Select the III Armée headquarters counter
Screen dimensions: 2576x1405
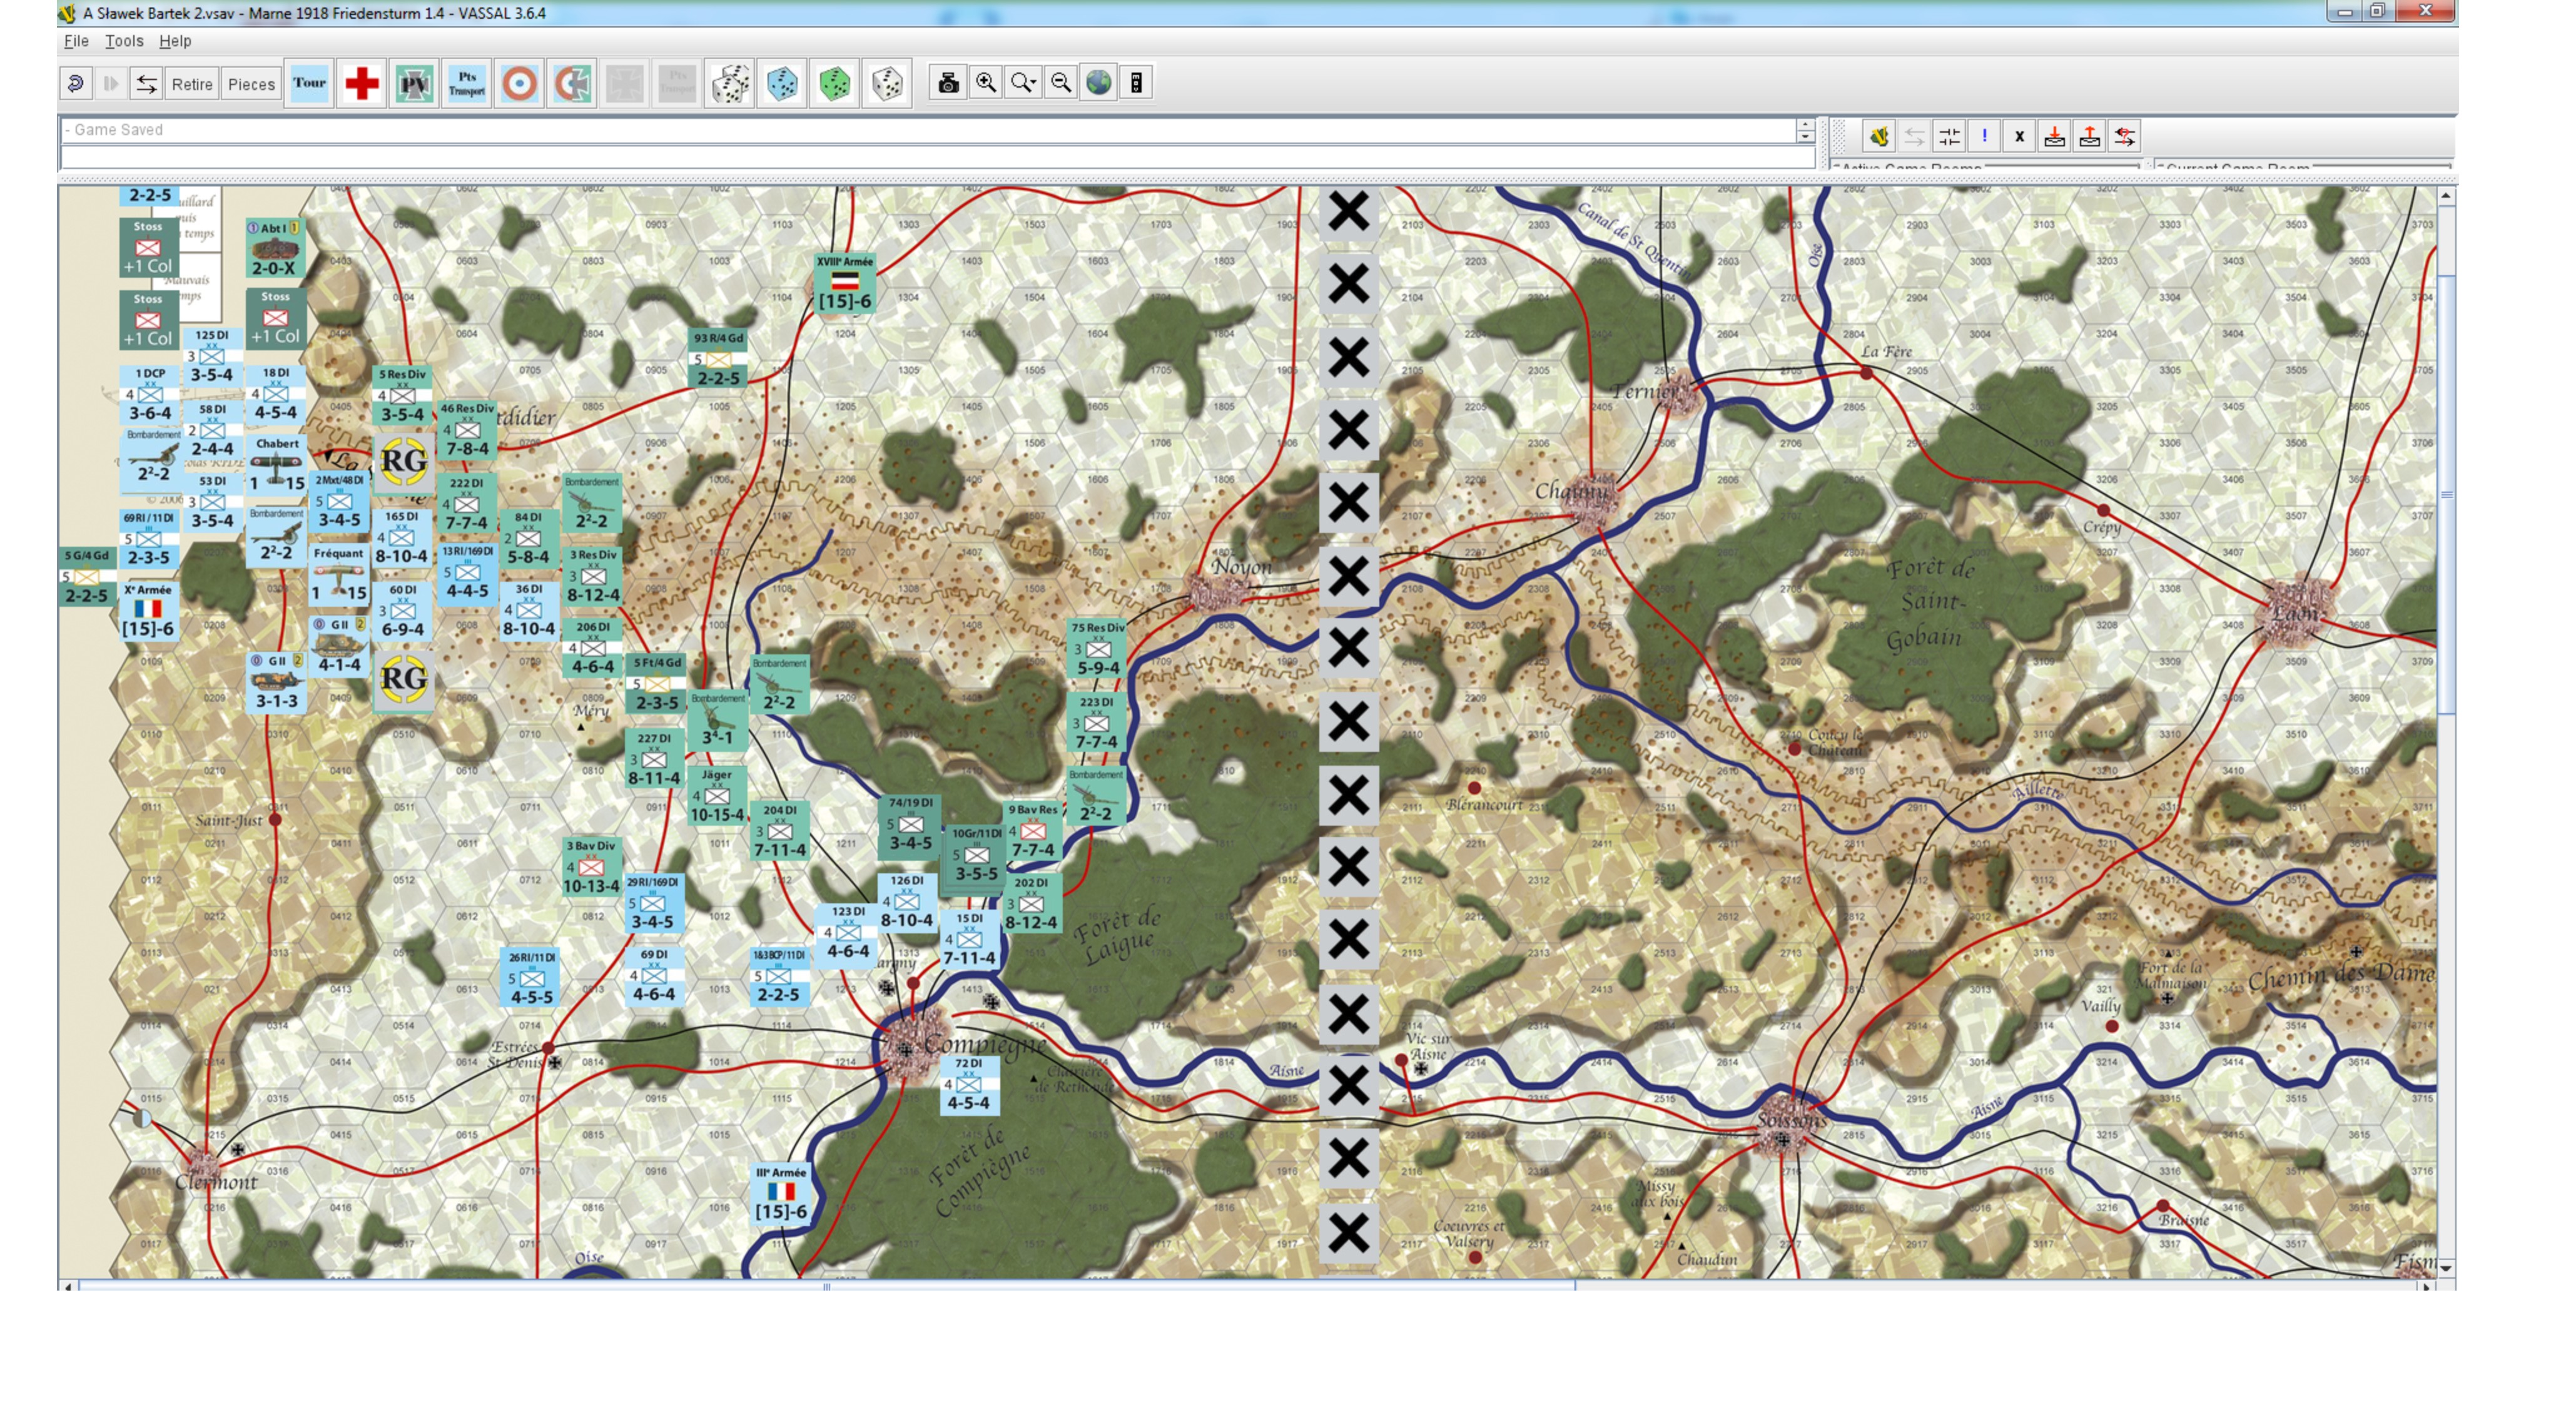[781, 1193]
